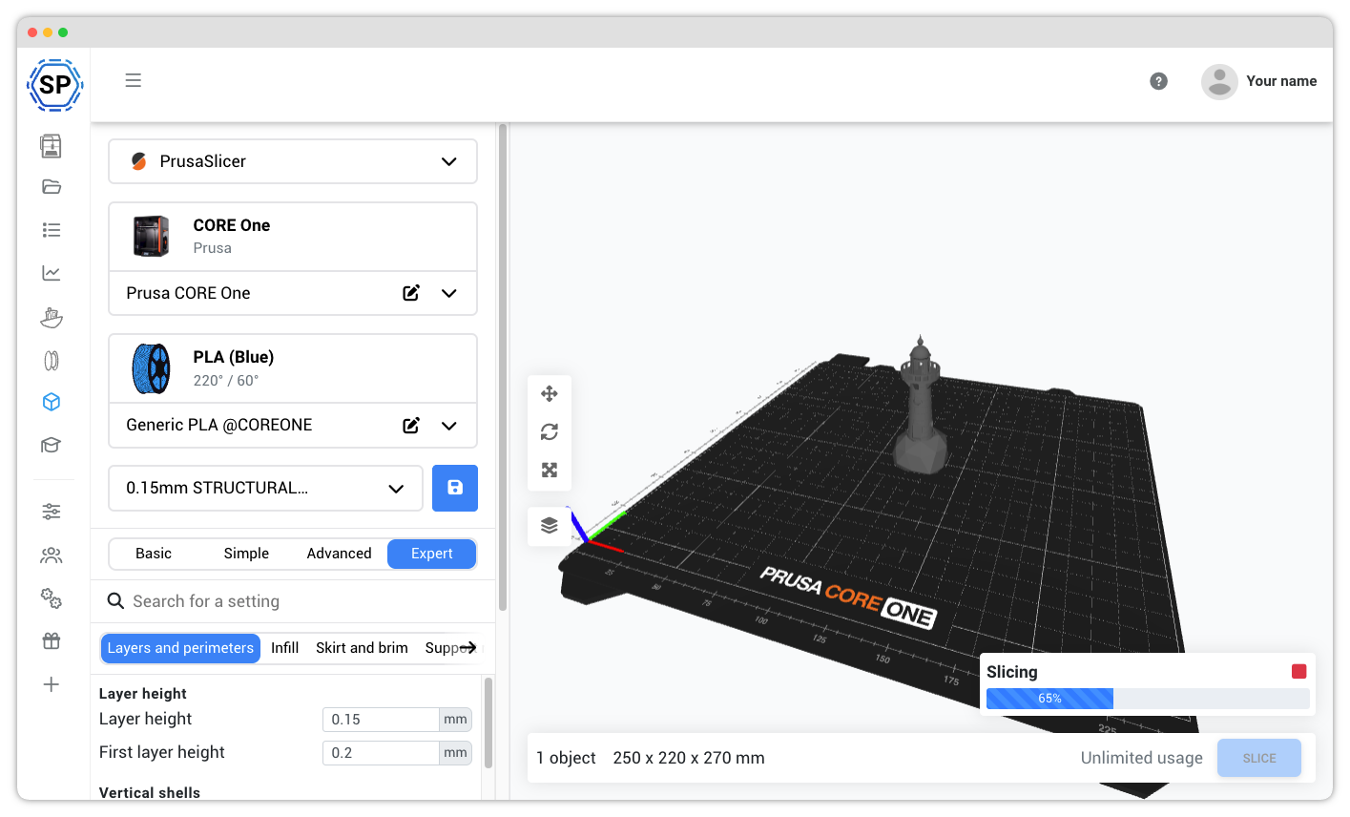1350x817 pixels.
Task: Open the Skirt and brim tab
Action: tap(362, 647)
